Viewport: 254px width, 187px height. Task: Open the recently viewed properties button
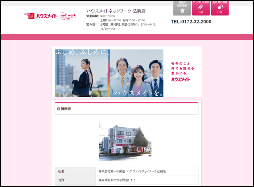(219, 8)
